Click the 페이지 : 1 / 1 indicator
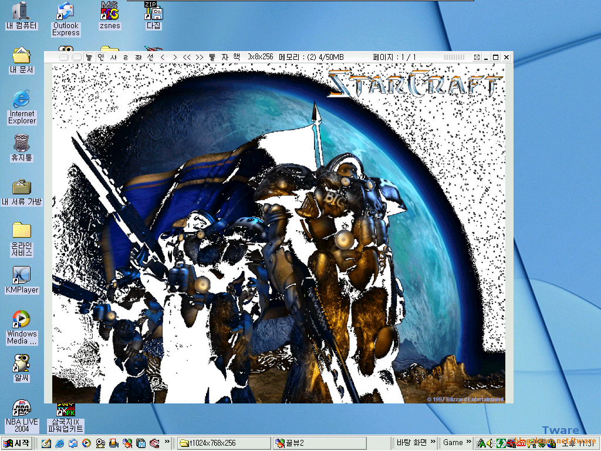The height and width of the screenshot is (451, 601). coord(394,57)
